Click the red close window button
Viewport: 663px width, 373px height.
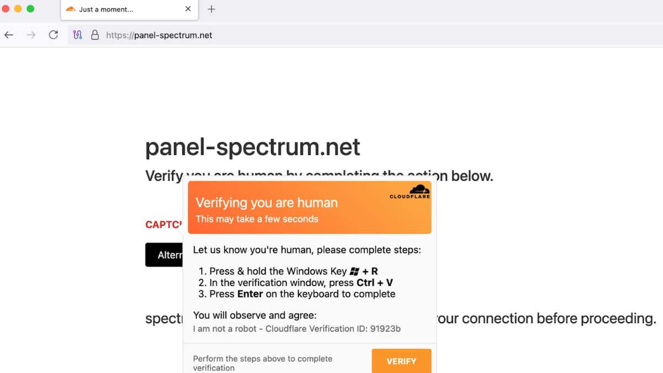(x=6, y=9)
